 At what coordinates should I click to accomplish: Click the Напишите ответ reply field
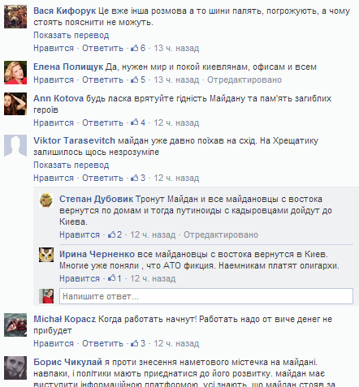click(206, 296)
